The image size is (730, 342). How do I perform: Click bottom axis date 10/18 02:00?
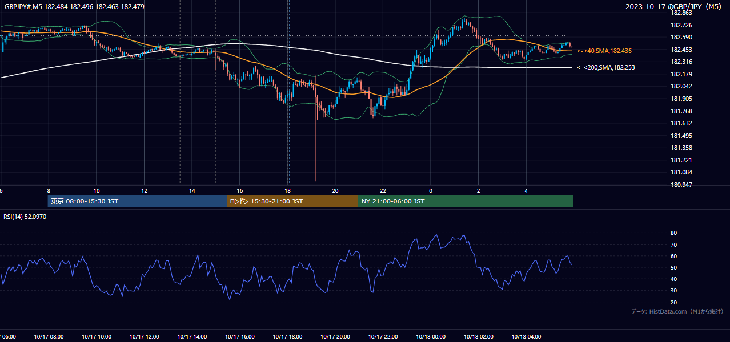coord(479,337)
